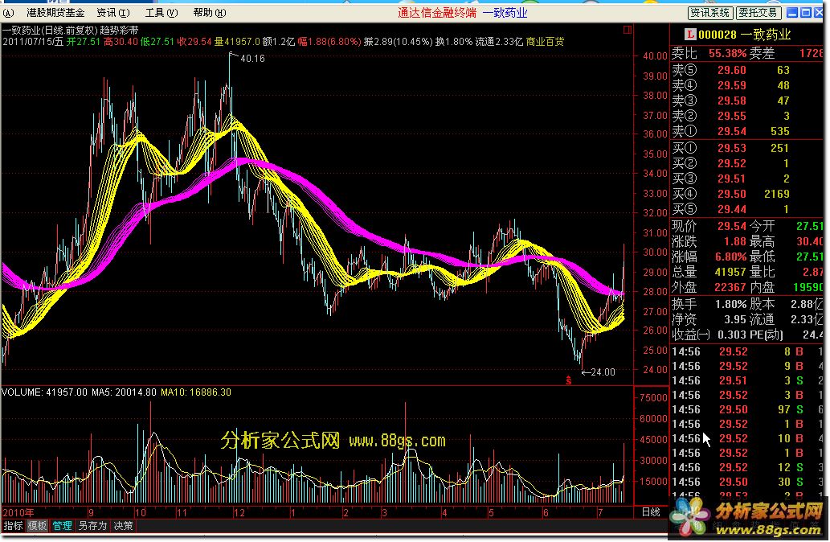The image size is (830, 542).
Task: Click the 买③ price 29.51
Action: pos(731,179)
